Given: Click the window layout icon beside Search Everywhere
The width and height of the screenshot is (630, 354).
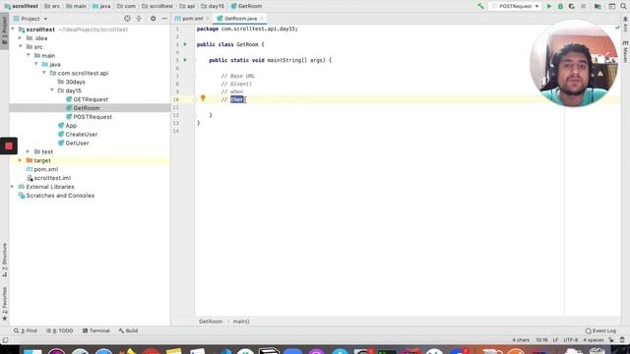Looking at the screenshot, I should pos(611,6).
